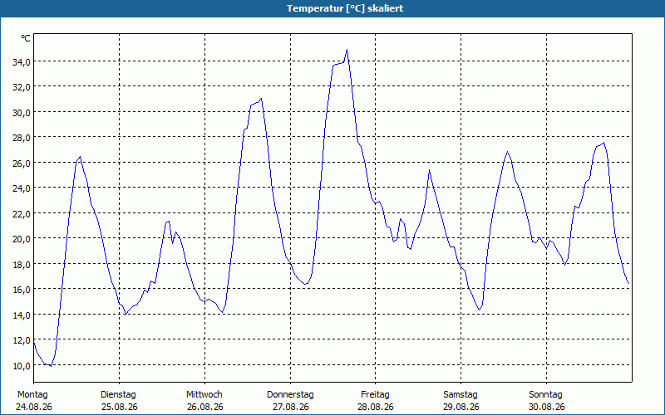Click the Dienstag day label

(x=118, y=395)
